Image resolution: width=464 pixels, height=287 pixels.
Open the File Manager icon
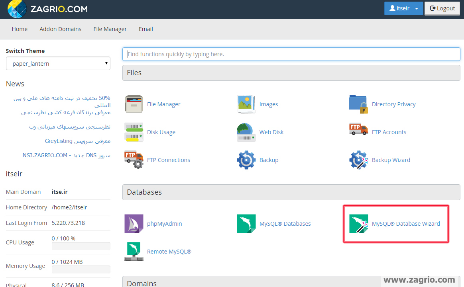pos(134,104)
